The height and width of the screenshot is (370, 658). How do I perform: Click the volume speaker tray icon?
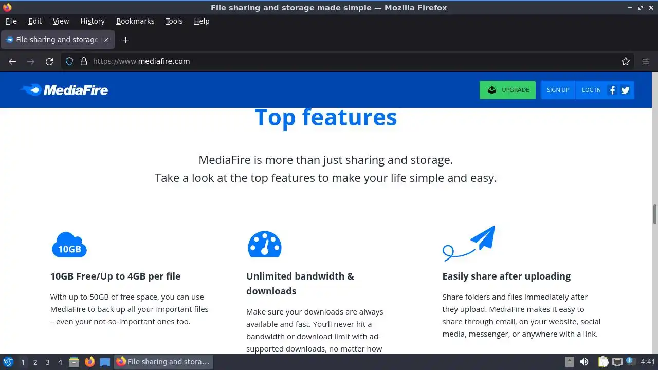[x=584, y=362]
